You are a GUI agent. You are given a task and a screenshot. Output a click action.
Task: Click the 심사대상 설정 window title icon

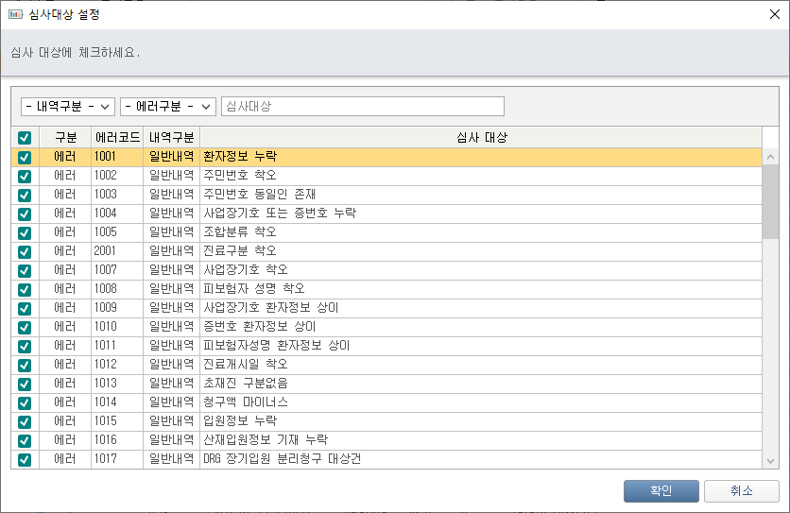click(x=15, y=14)
